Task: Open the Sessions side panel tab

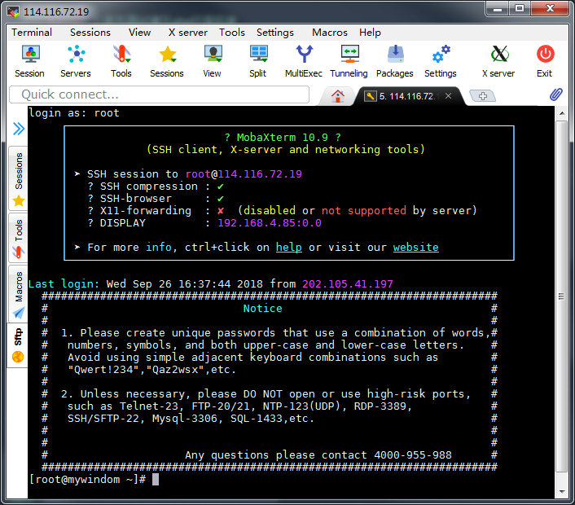Action: (19, 178)
